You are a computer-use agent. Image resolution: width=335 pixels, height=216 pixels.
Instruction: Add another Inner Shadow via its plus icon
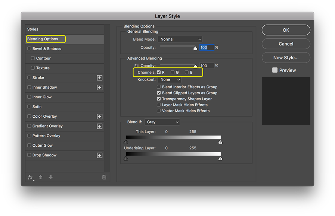point(100,88)
